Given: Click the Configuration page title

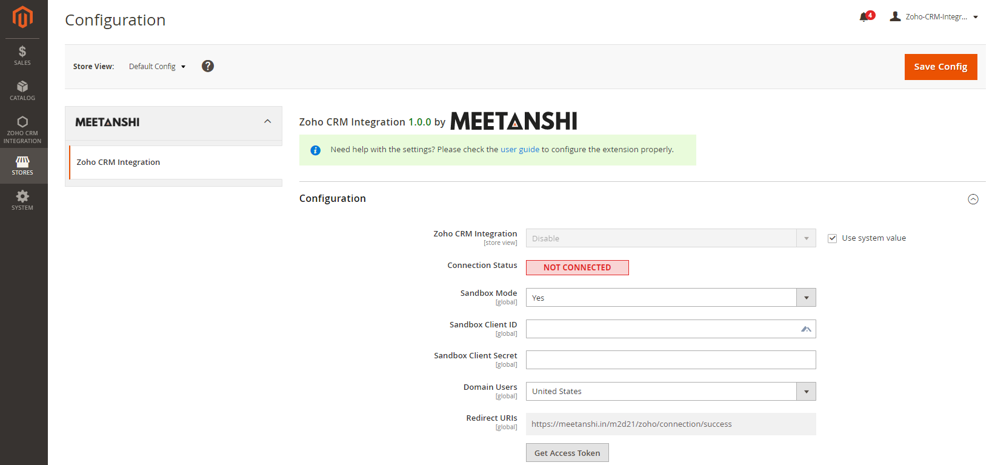Looking at the screenshot, I should tap(115, 20).
